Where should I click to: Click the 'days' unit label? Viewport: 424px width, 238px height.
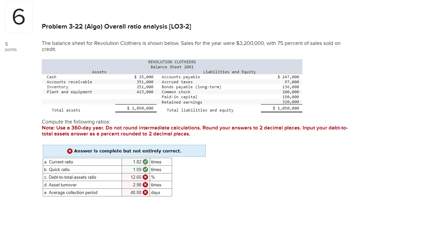point(155,192)
